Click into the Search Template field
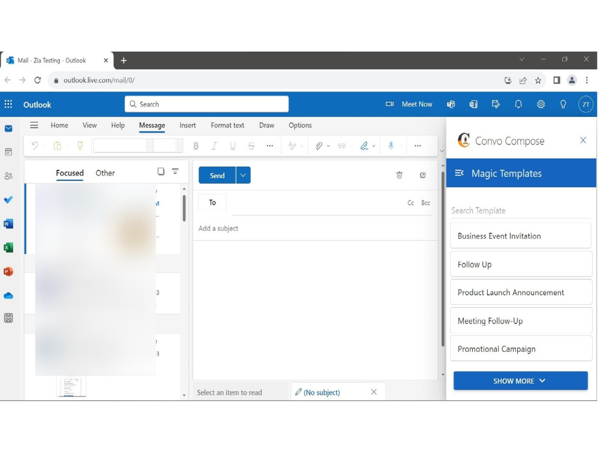This screenshot has height=450, width=600. tap(521, 211)
